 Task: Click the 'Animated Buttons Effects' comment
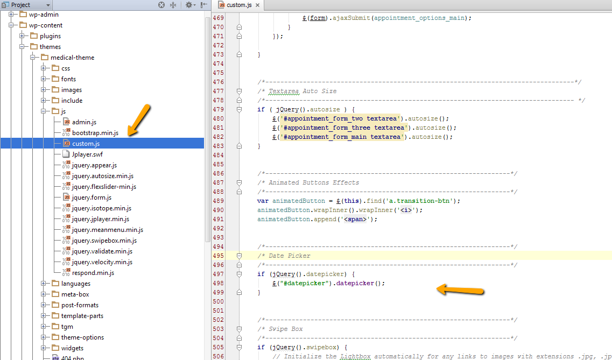pyautogui.click(x=314, y=182)
